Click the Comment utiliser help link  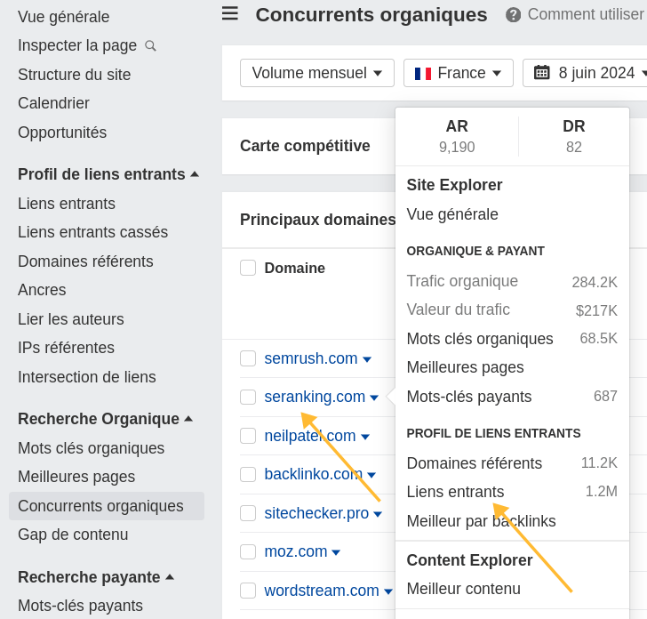585,14
